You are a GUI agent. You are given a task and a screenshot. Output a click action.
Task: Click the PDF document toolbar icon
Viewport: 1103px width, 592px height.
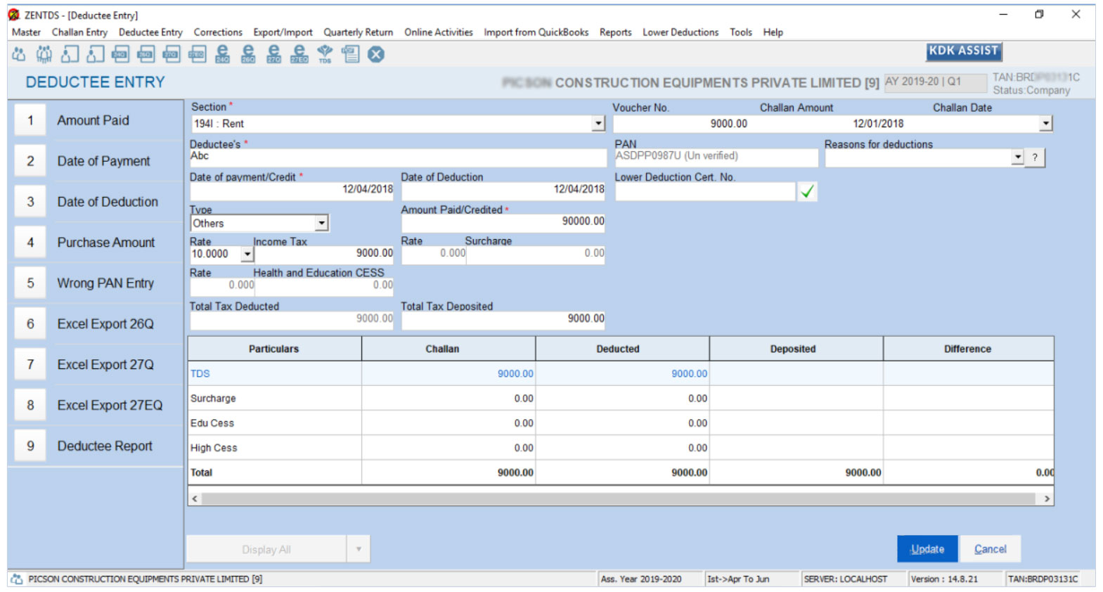click(x=350, y=54)
